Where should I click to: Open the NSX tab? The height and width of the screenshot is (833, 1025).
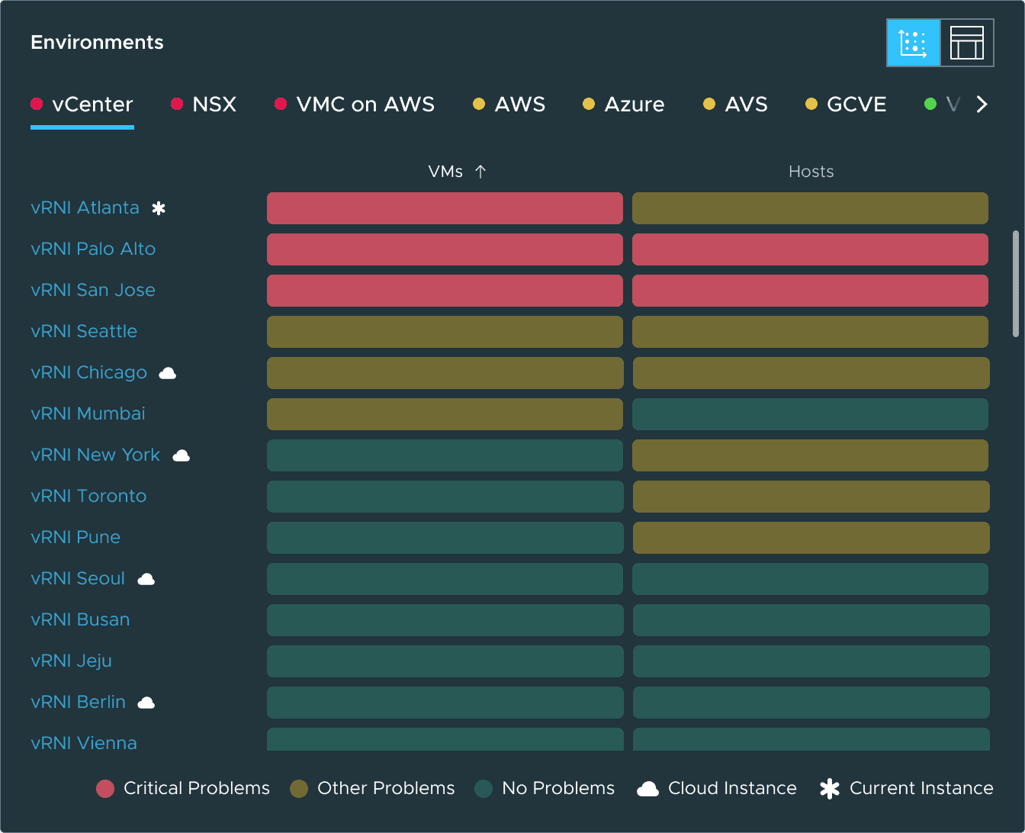tap(204, 105)
